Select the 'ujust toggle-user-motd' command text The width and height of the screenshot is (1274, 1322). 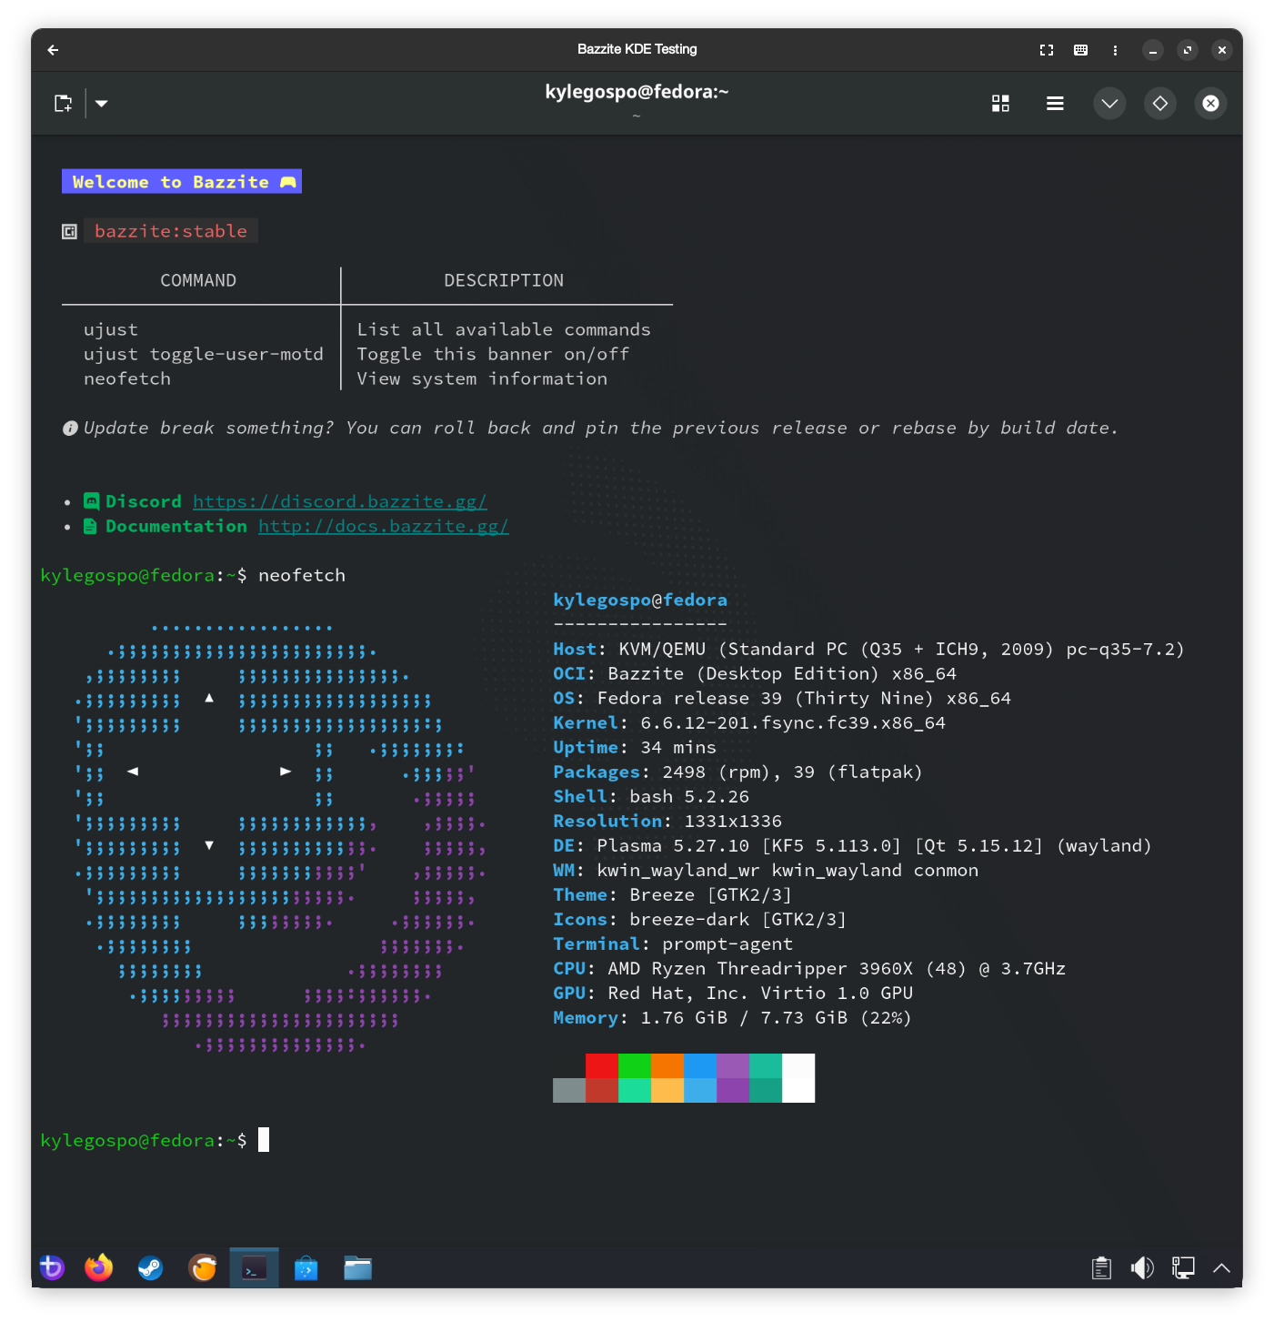click(x=204, y=354)
